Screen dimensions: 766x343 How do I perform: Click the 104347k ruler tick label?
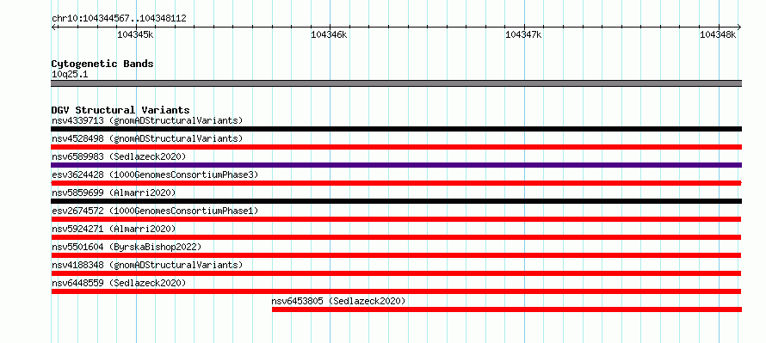click(523, 34)
